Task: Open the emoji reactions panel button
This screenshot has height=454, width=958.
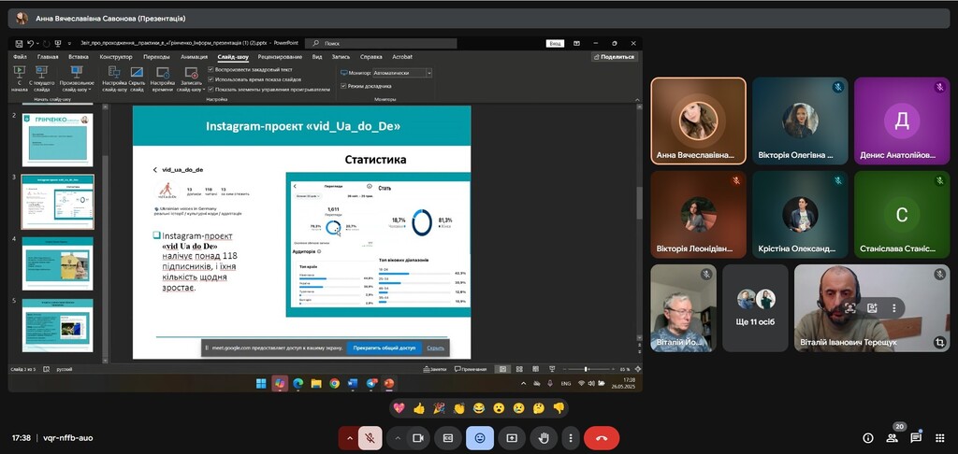Action: tap(480, 437)
